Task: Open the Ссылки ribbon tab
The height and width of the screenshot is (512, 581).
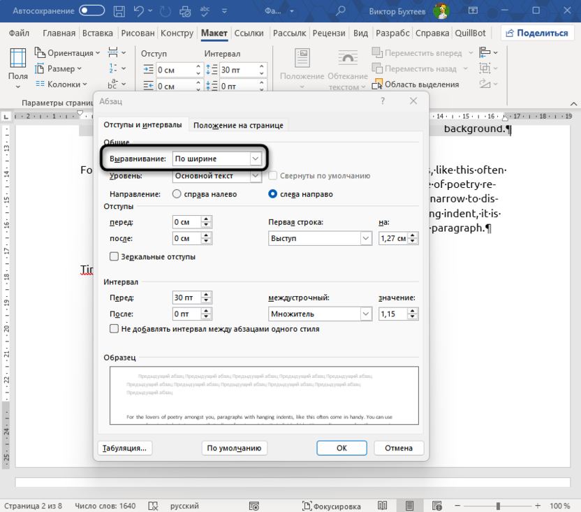Action: pyautogui.click(x=249, y=33)
